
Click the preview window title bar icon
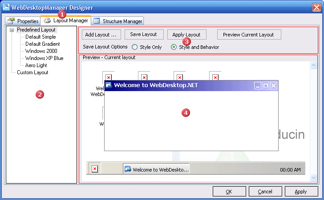(x=109, y=85)
